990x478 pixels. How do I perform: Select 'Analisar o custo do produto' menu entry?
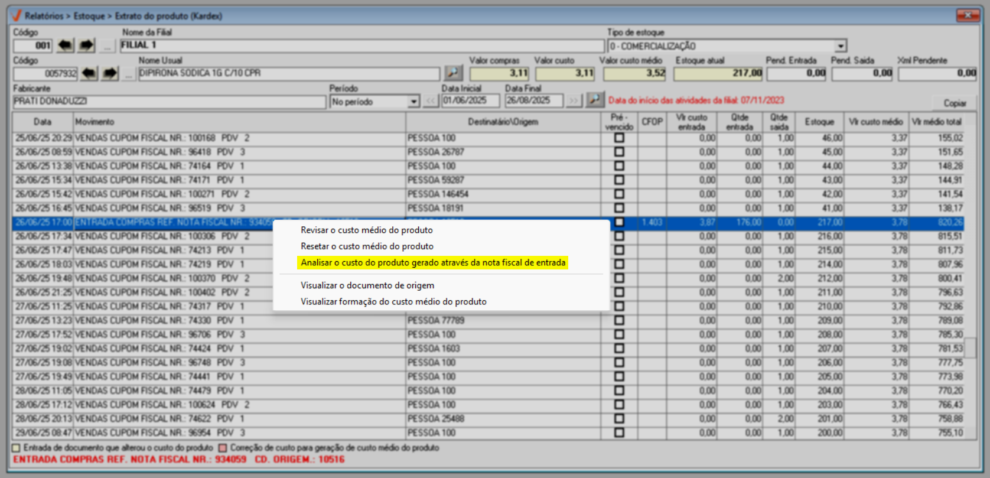coord(433,262)
